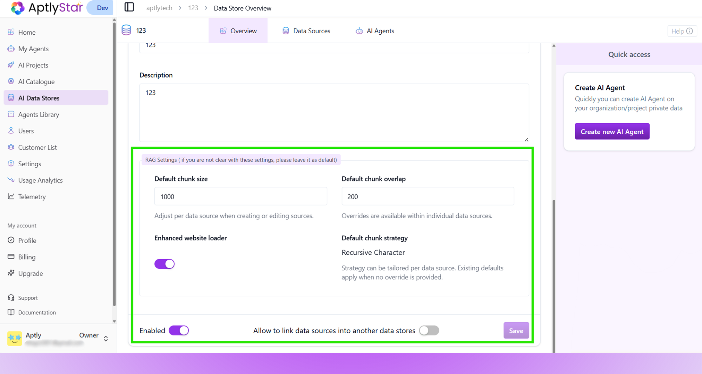Viewport: 702px width, 374px height.
Task: Open the Telemetry page
Action: point(32,196)
